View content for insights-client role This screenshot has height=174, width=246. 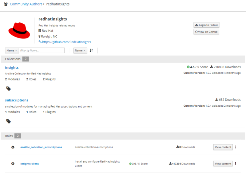point(223,164)
